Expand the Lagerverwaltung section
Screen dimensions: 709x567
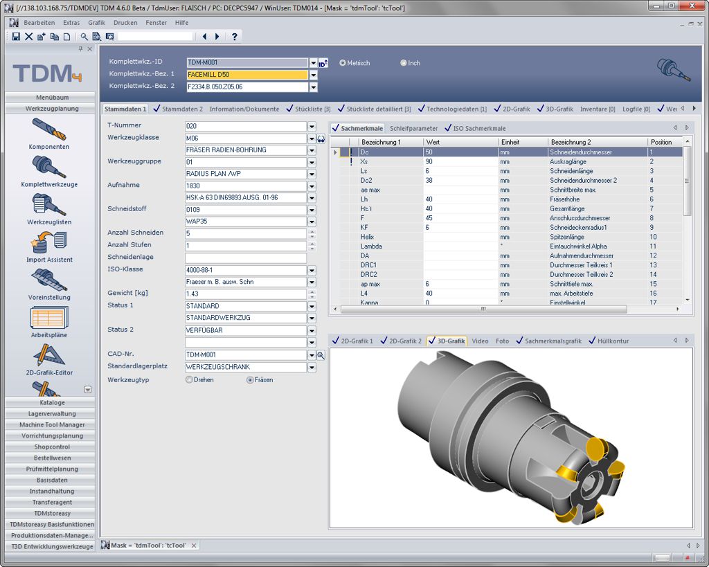(x=50, y=414)
